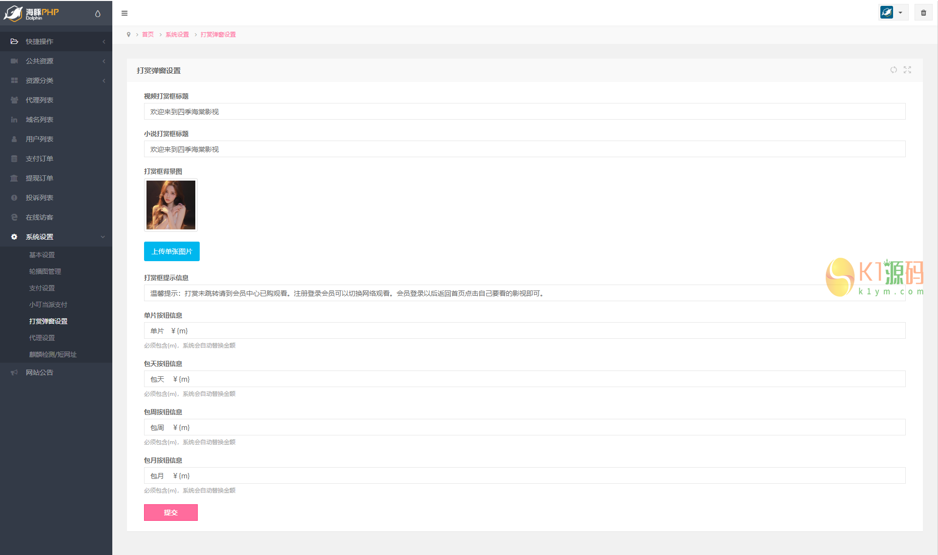Image resolution: width=938 pixels, height=555 pixels.
Task: Click the 包月按钮信息 text field
Action: click(524, 476)
